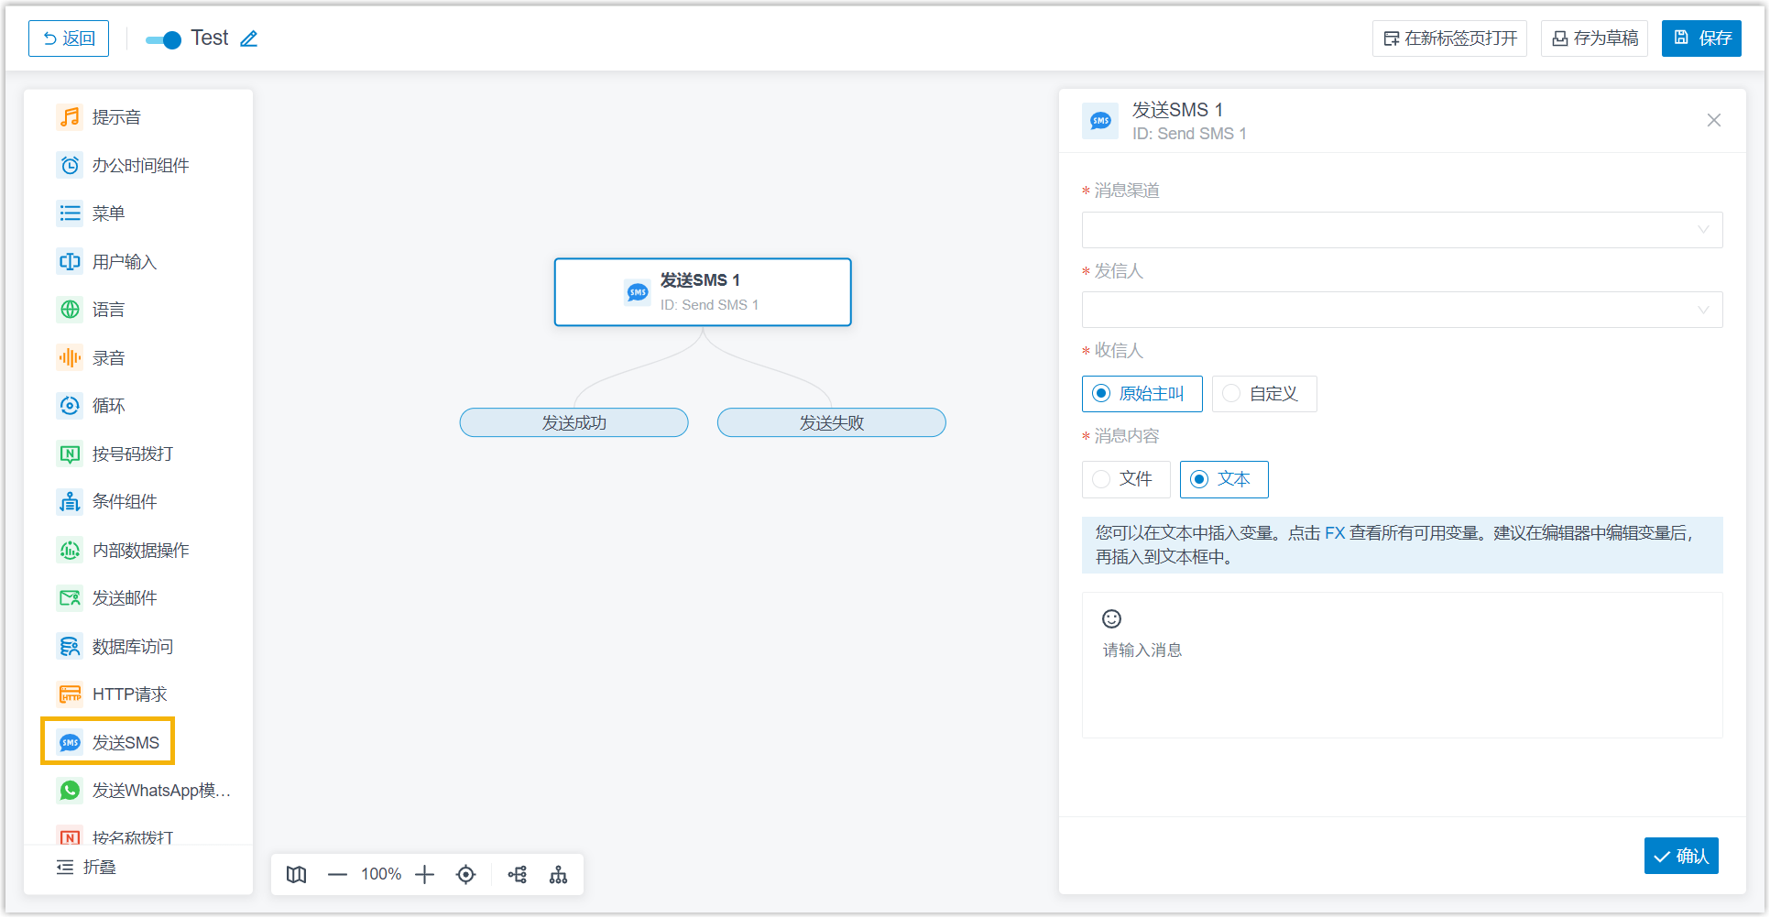Image resolution: width=1770 pixels, height=918 pixels.
Task: Pick the 发送WhatsApp component icon
Action: point(70,791)
